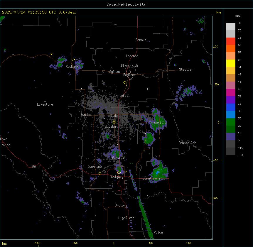Select the Olds town label
Image resolution: width=253 pixels, height=247 pixels.
(114, 116)
